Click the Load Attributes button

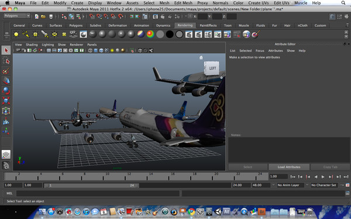pyautogui.click(x=289, y=167)
